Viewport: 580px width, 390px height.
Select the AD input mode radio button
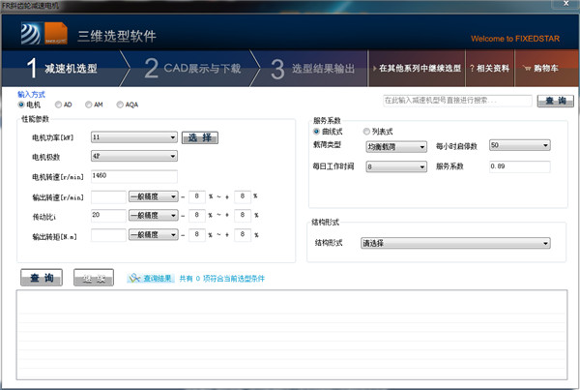[x=58, y=105]
